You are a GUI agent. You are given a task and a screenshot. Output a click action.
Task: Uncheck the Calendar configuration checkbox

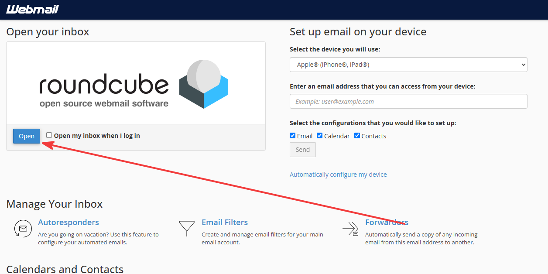320,136
